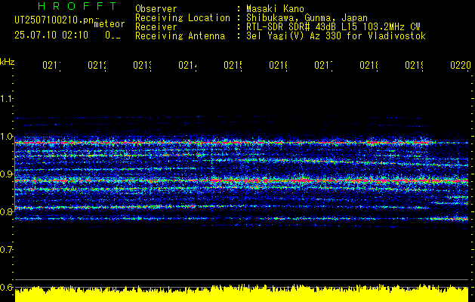Click the word meteor
475x302 pixels.
point(109,24)
